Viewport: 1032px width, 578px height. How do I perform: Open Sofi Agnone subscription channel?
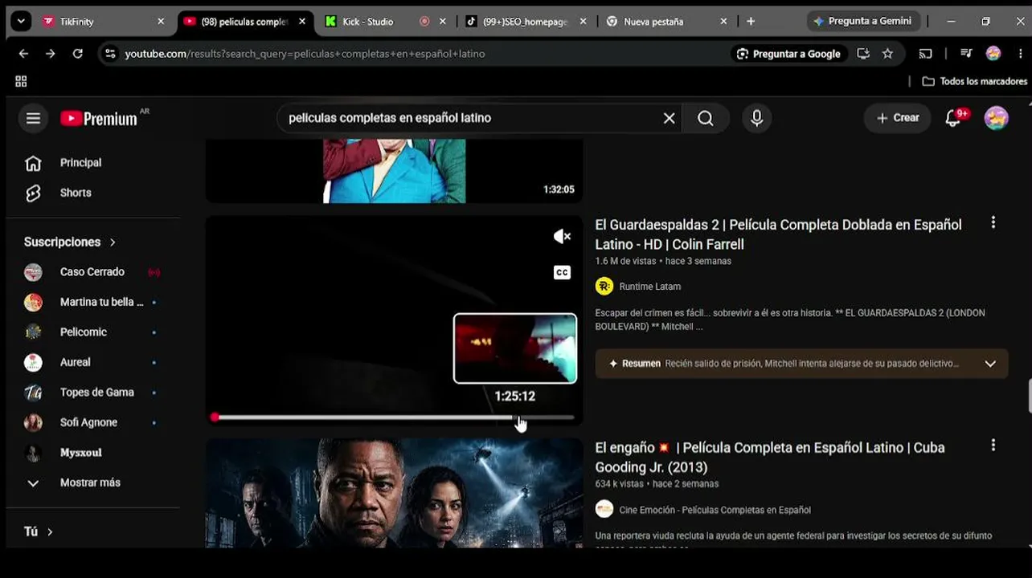click(94, 423)
